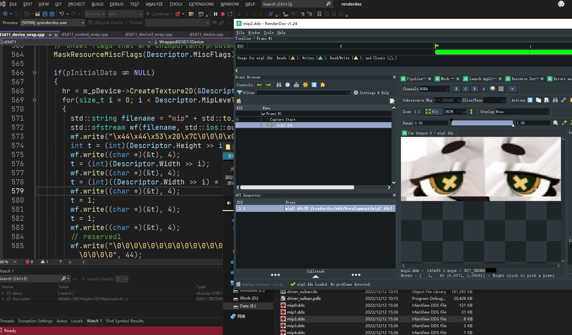The height and width of the screenshot is (335, 572).
Task: Open the Event Browser find icon (binoculars)
Action: click(279, 85)
